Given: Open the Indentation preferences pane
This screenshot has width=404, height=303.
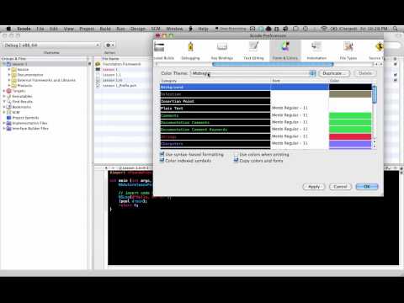Looking at the screenshot, I should pos(316,50).
